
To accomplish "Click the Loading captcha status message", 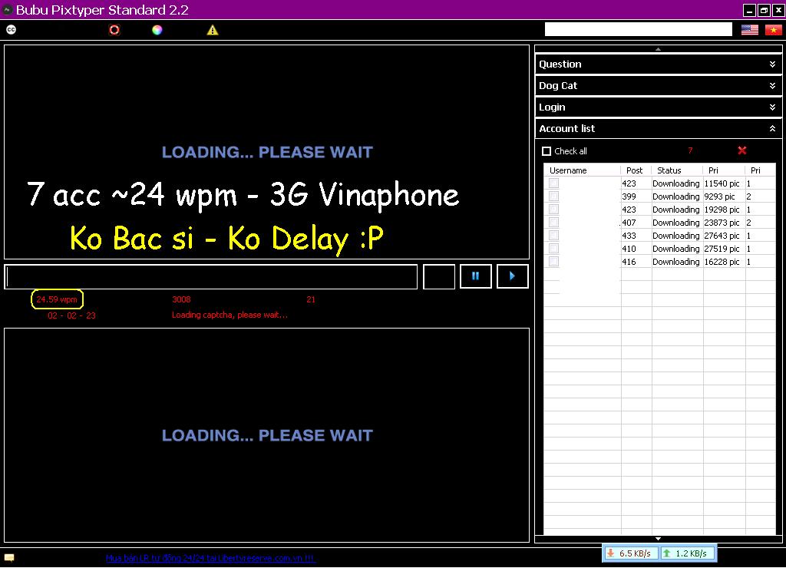I will point(230,315).
